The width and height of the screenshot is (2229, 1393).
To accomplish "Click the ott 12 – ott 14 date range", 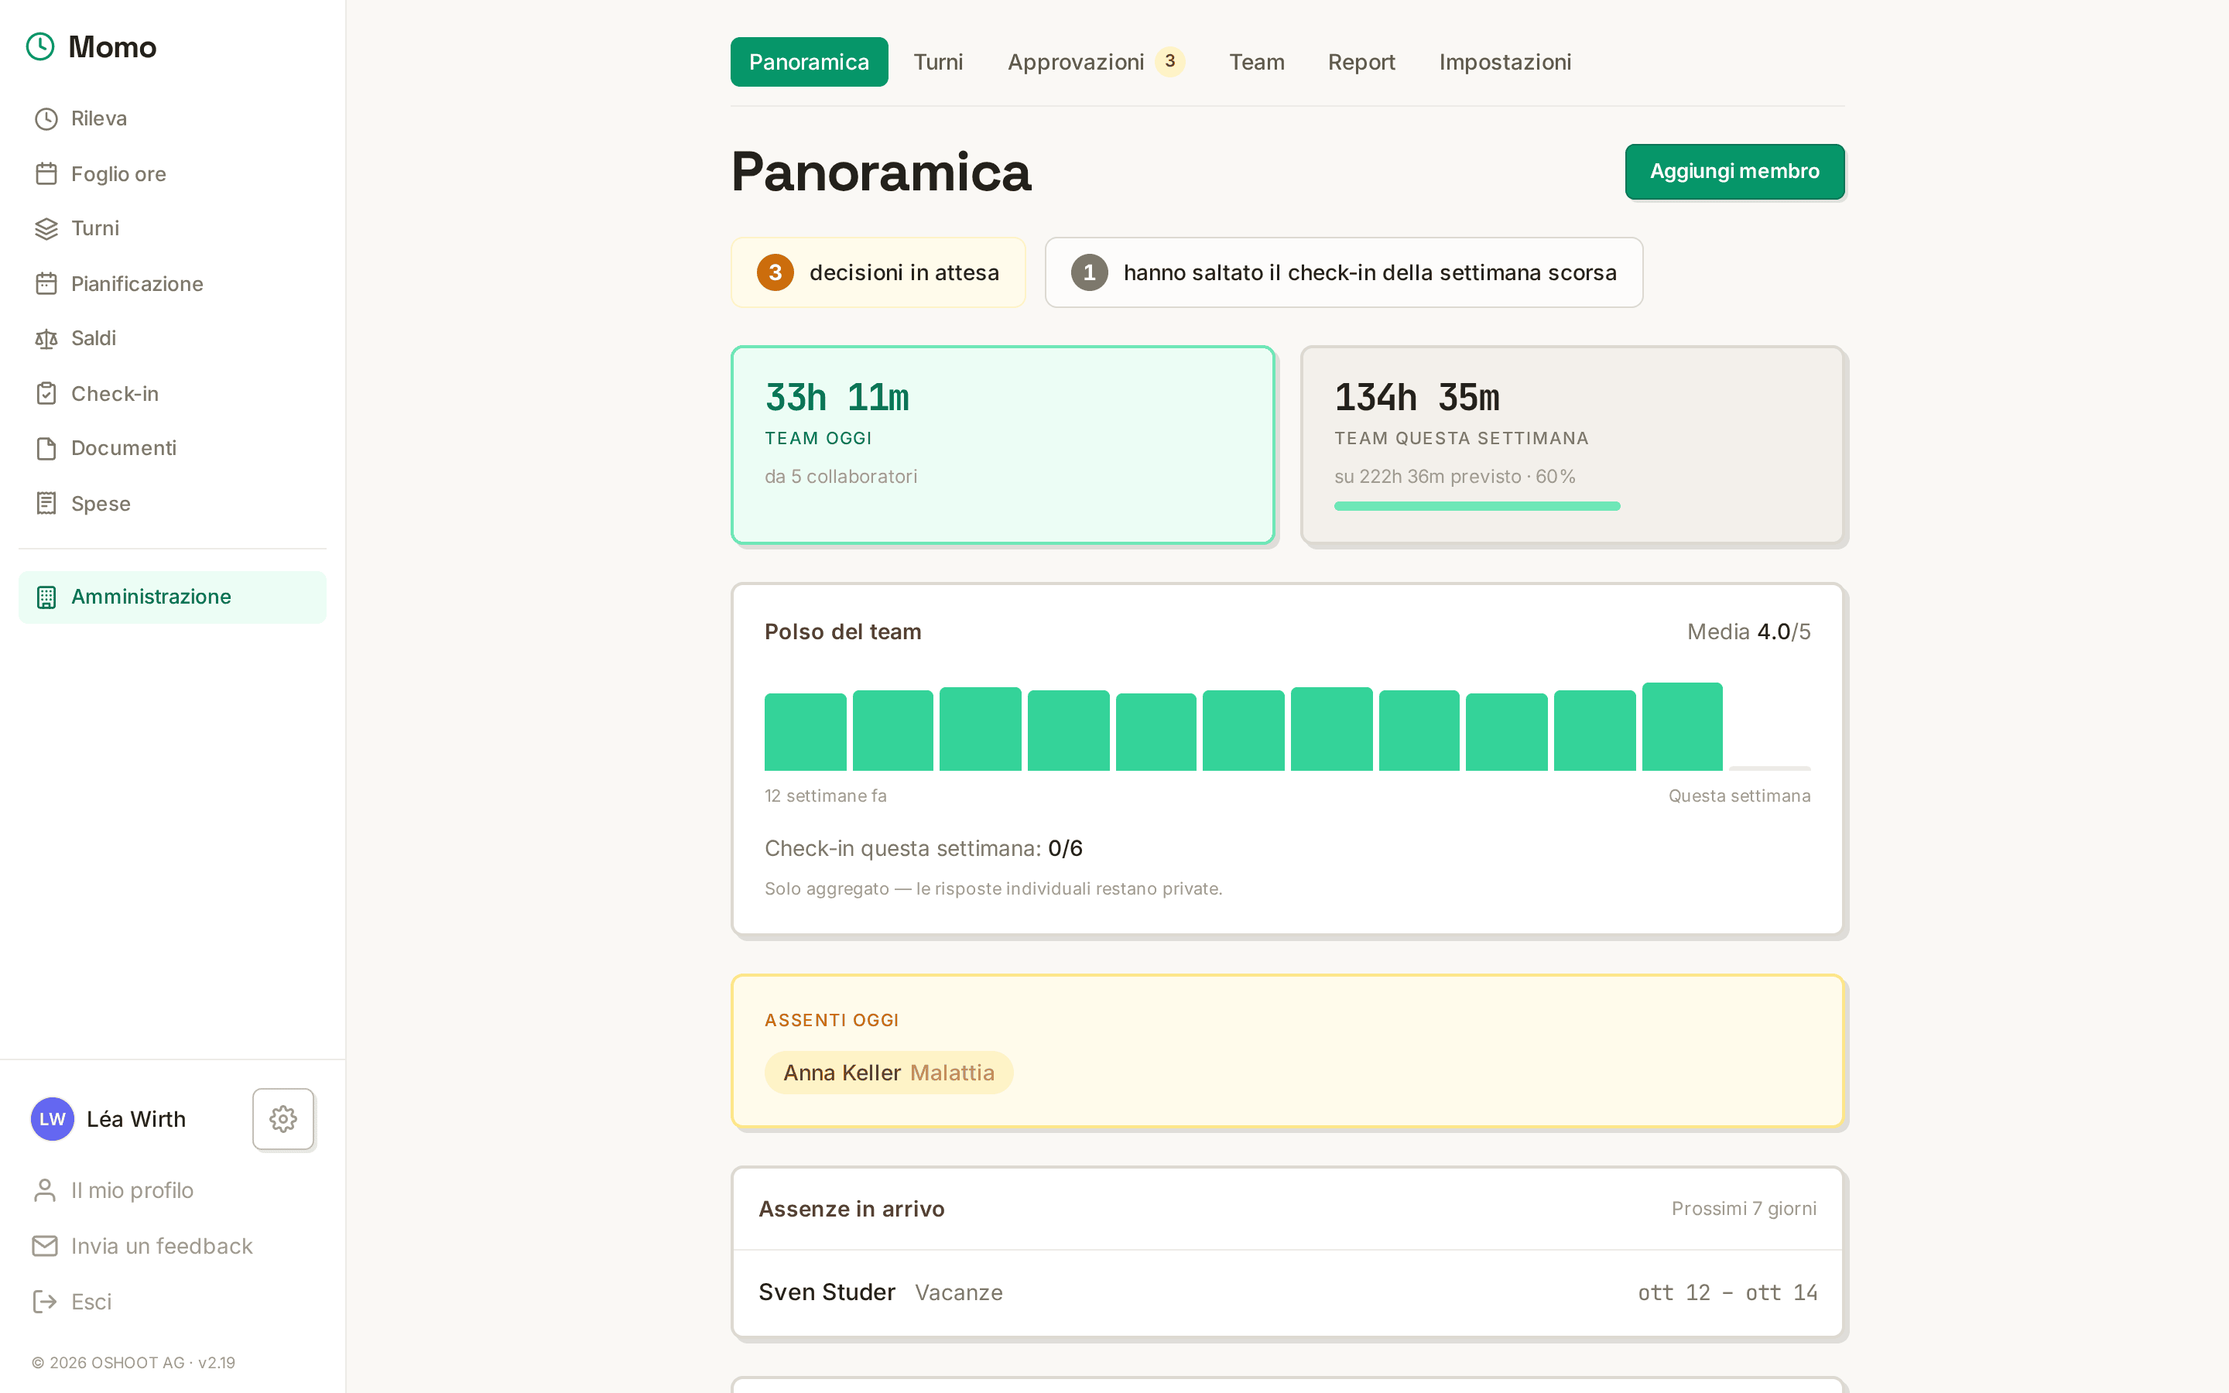I will (x=1727, y=1292).
